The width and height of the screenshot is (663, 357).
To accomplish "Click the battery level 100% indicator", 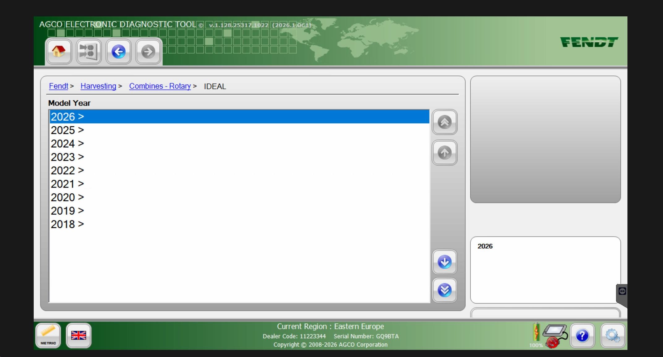I will [x=536, y=335].
